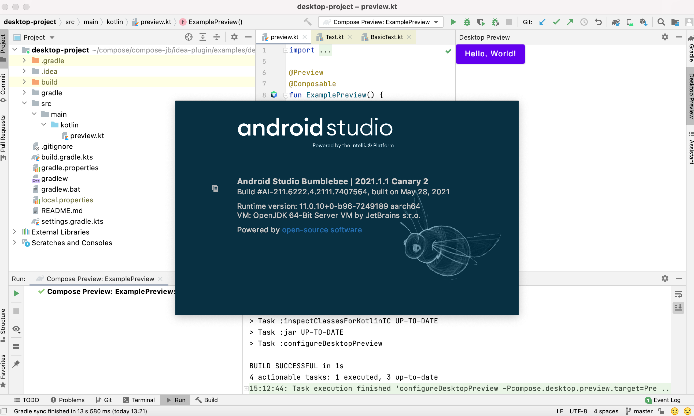Commit changes using the green checkmark icon
The height and width of the screenshot is (416, 694).
pyautogui.click(x=556, y=22)
